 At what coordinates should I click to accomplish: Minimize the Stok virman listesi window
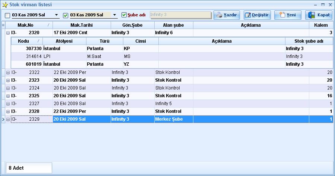click(x=316, y=5)
